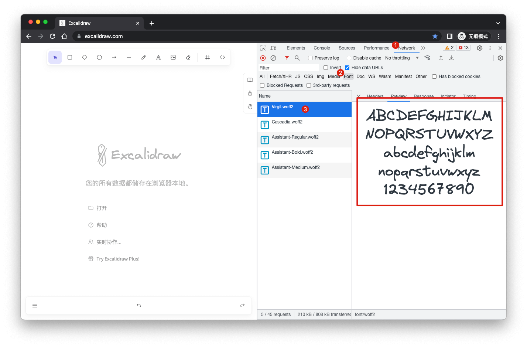Screen dimensions: 527x347
Task: Expand more DevTools tabs chevron
Action: click(423, 48)
